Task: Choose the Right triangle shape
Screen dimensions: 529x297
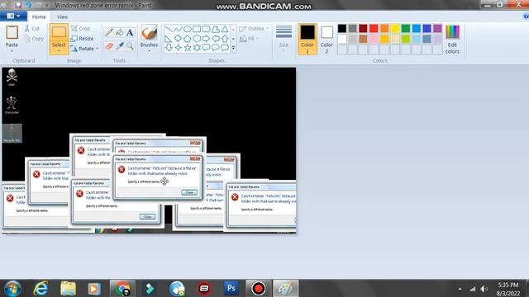Action: click(169, 39)
